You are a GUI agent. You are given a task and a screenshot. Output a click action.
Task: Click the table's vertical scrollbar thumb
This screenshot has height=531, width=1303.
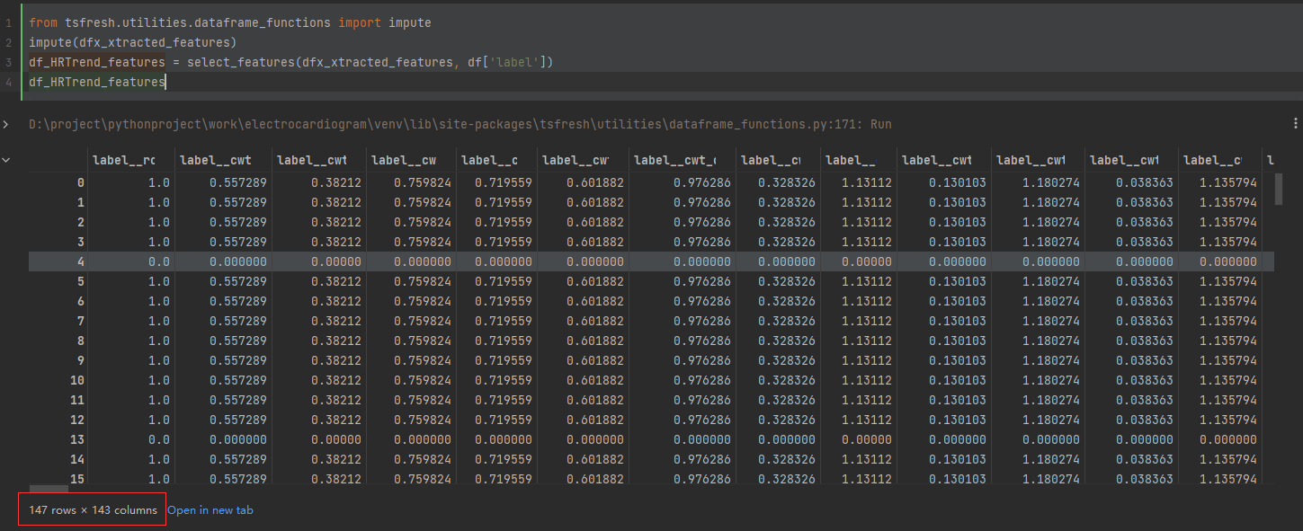coord(1280,189)
